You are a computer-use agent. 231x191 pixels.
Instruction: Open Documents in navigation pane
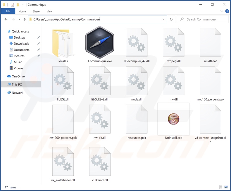point(19,50)
